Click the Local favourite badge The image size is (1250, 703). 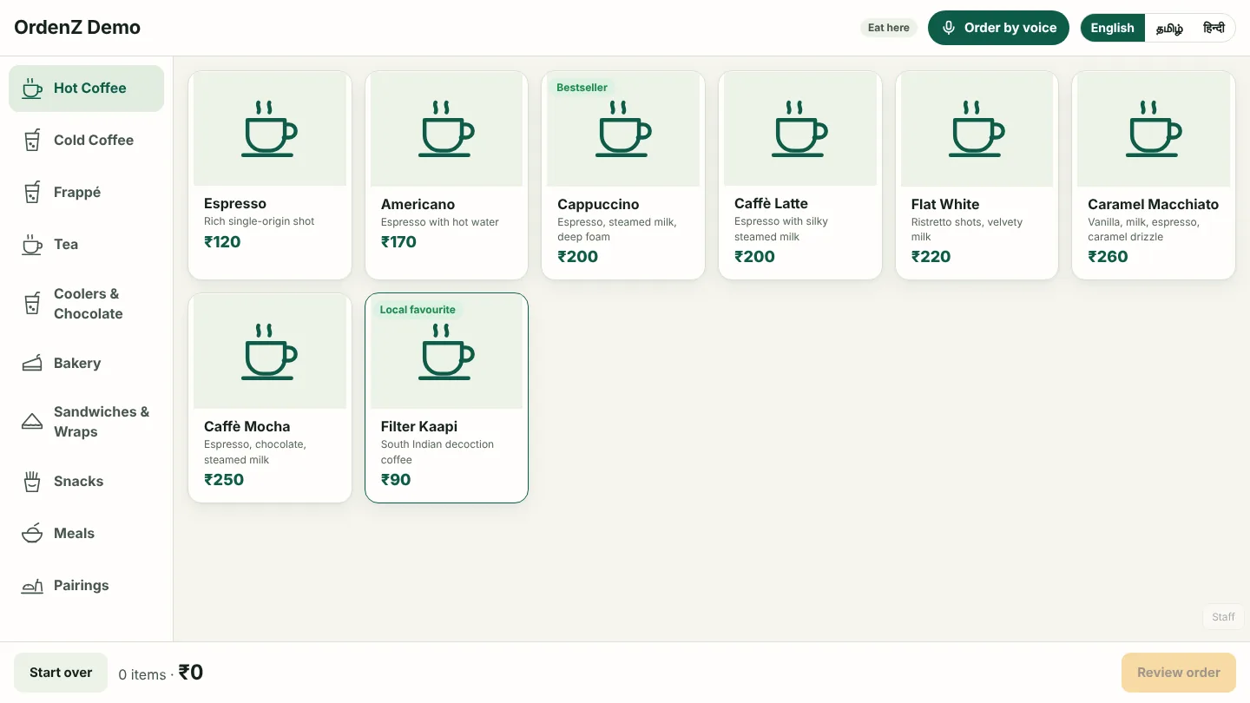pos(418,310)
